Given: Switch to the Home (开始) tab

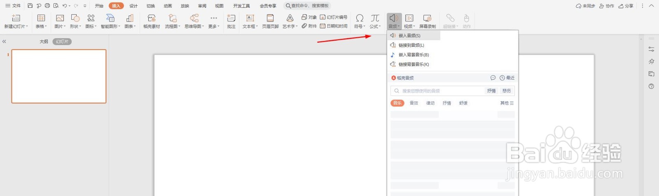Looking at the screenshot, I should coord(99,6).
